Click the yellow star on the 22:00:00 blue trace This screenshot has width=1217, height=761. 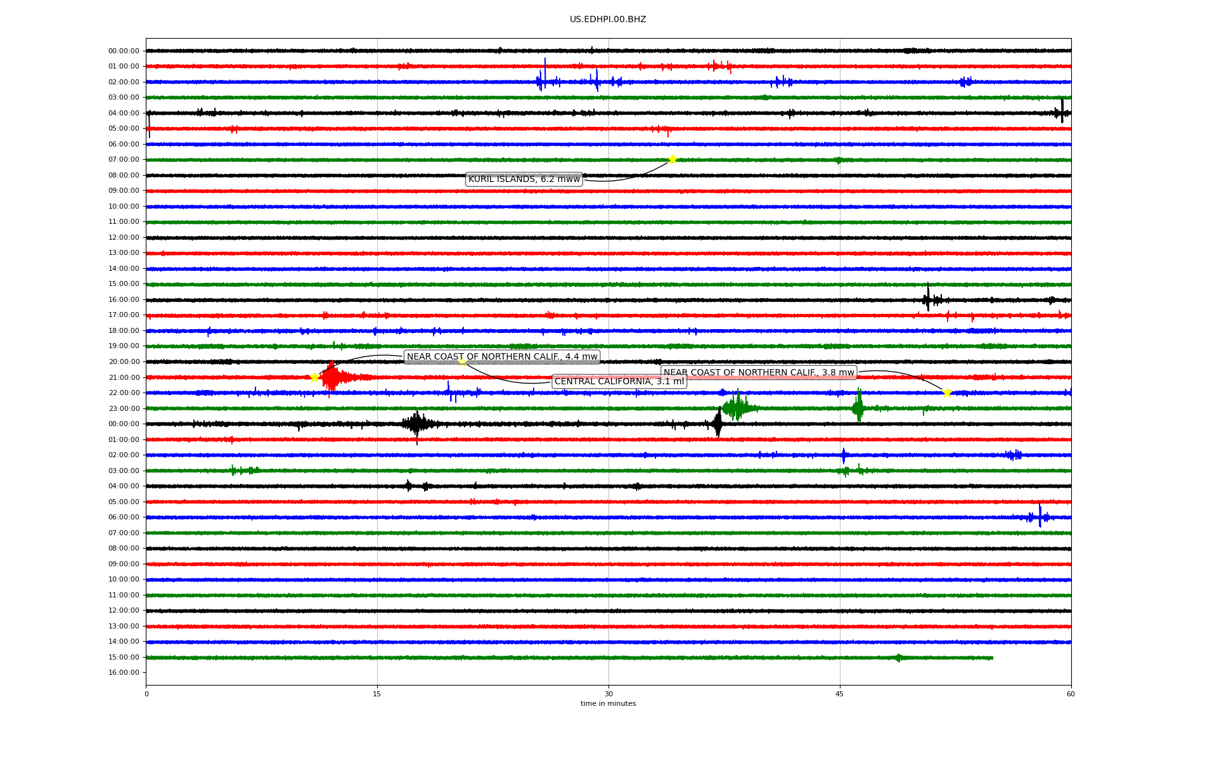947,393
